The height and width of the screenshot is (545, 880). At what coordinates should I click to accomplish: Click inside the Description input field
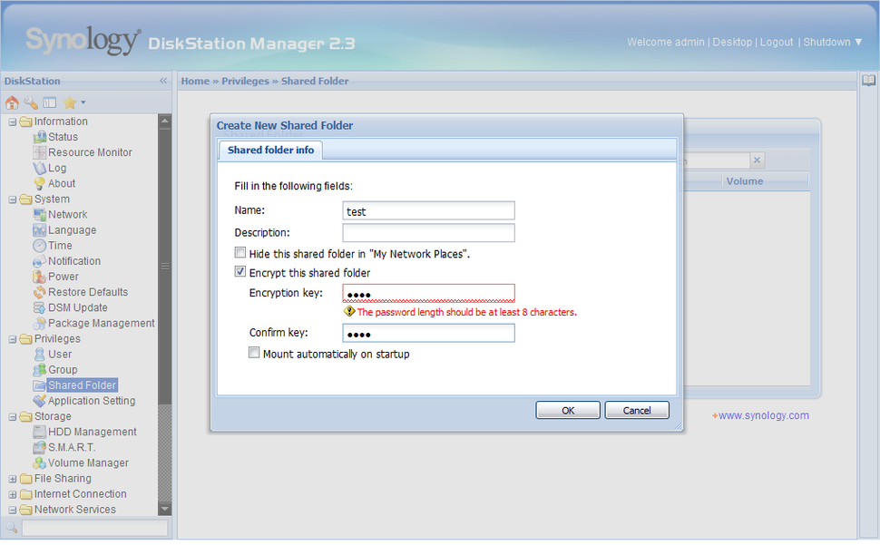pos(428,232)
